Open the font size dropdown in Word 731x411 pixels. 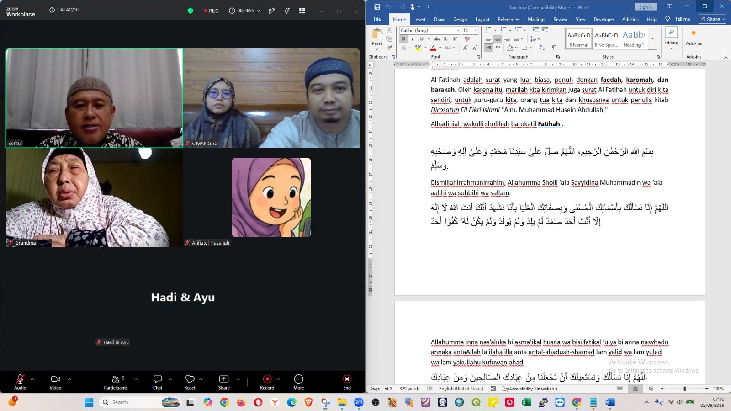(x=476, y=30)
